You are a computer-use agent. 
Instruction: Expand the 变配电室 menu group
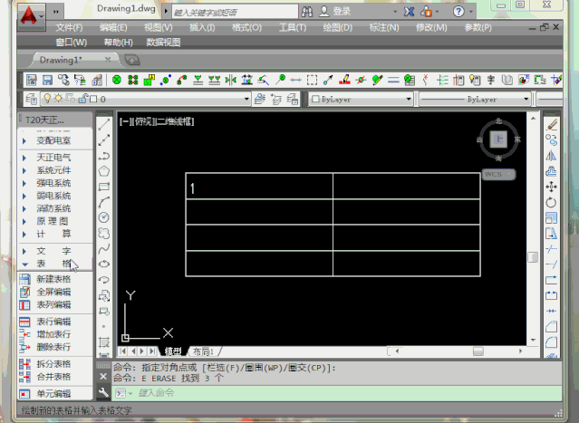point(55,140)
